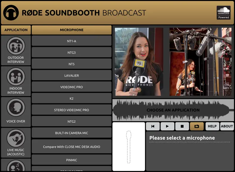235x172 pixels.
Task: Select the PINMIC microphone
Action: (x=72, y=160)
